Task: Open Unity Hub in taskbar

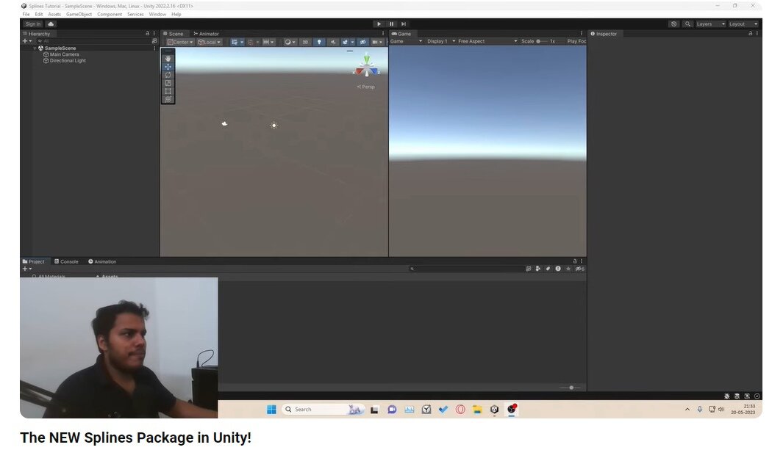Action: coord(494,409)
